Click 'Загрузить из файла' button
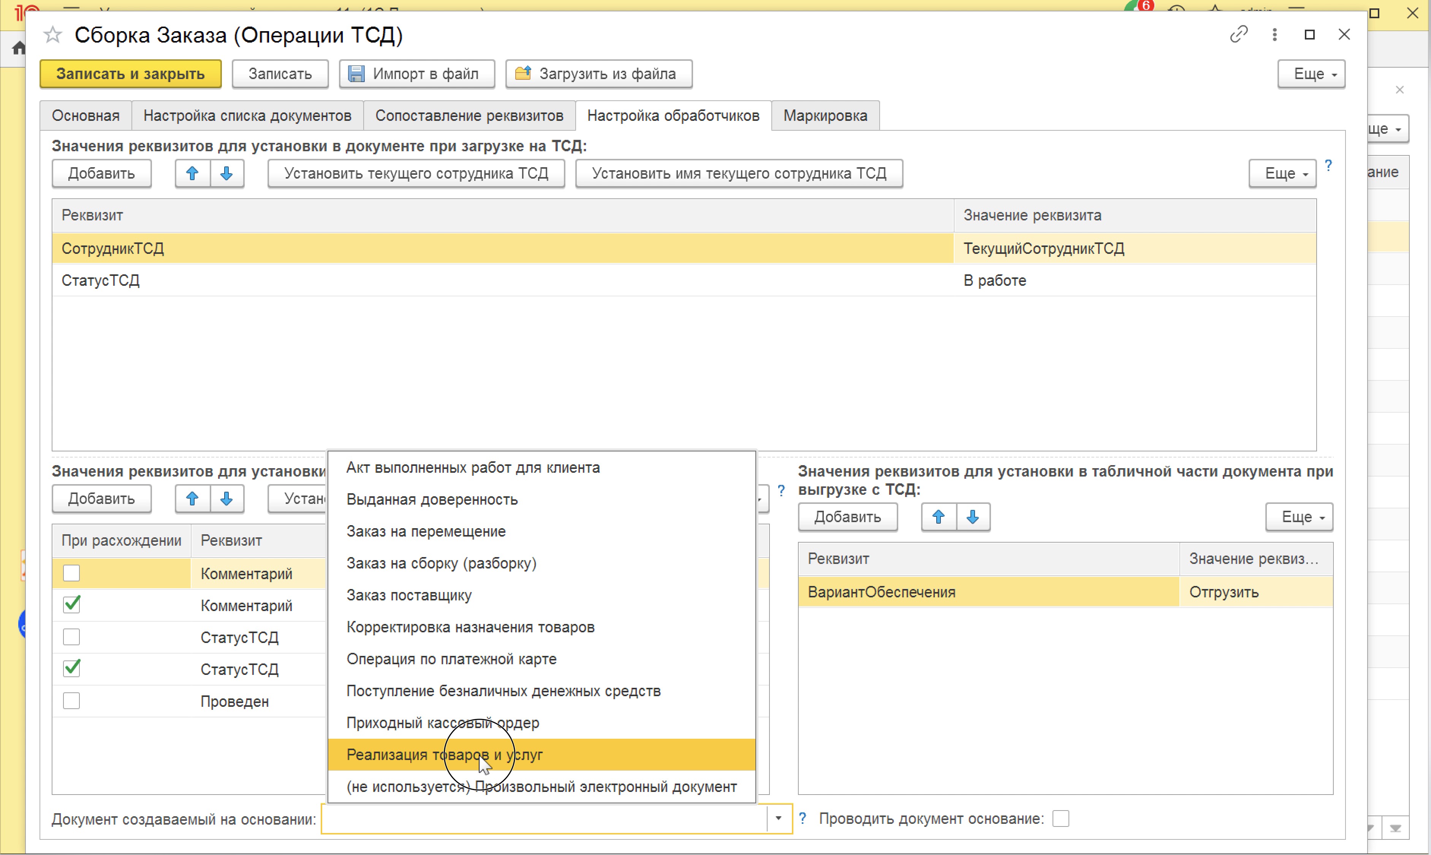This screenshot has height=855, width=1431. point(598,74)
